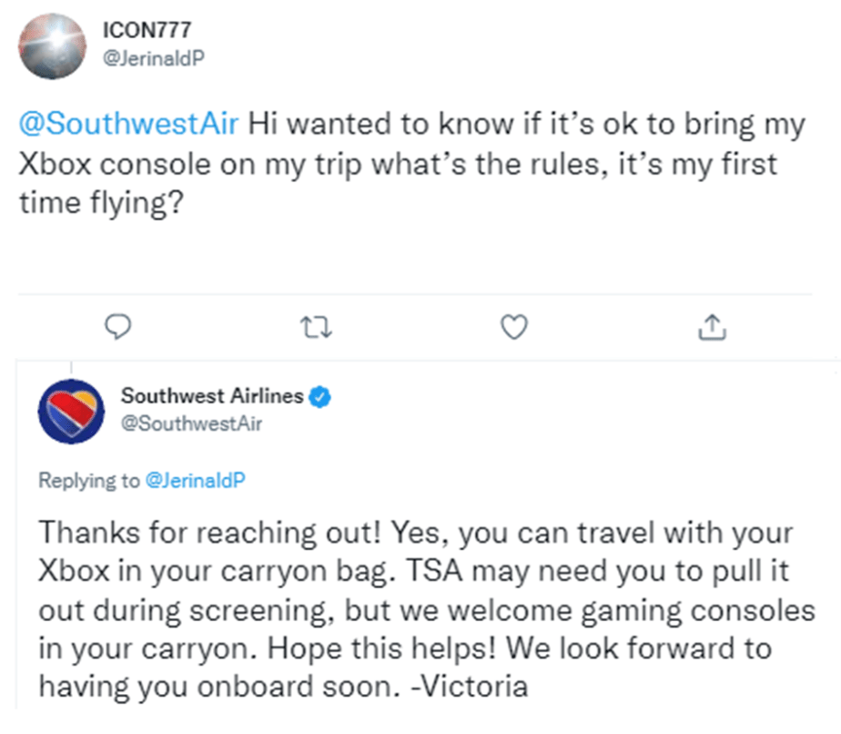Open the Southwest Airlines heart logo avatar
This screenshot has width=841, height=734.
point(71,412)
